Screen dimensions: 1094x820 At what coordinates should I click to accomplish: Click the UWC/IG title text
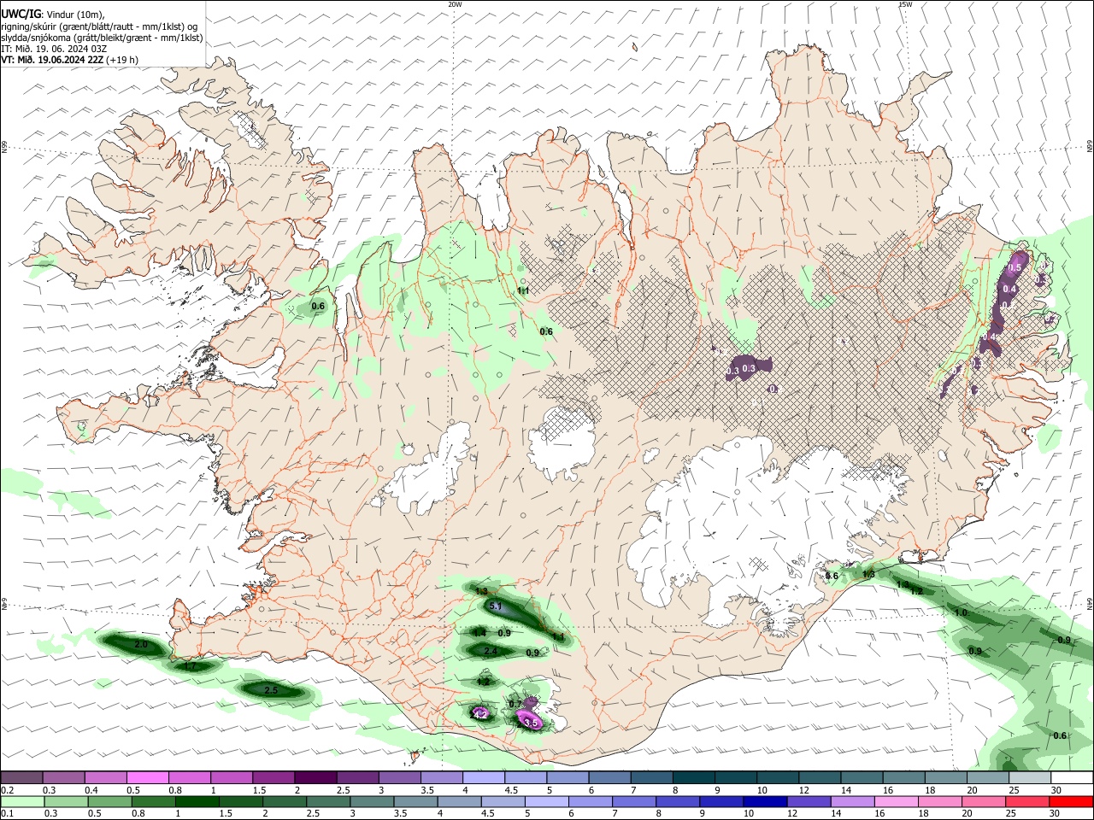click(x=21, y=13)
